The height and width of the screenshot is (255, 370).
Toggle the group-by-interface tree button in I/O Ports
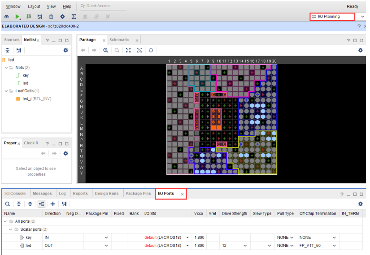click(41, 204)
